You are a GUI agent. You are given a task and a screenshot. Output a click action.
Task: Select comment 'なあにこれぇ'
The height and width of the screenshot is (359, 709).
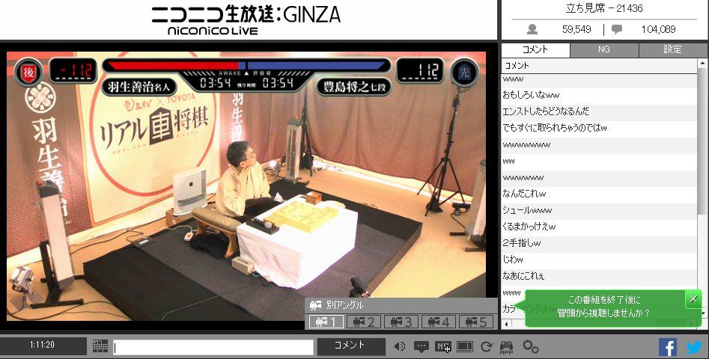(x=600, y=276)
